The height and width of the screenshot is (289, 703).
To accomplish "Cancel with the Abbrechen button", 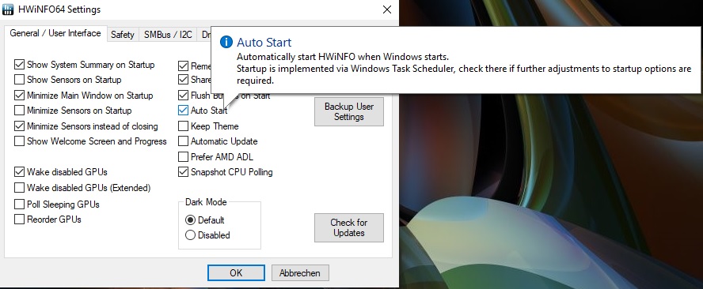I will point(299,273).
